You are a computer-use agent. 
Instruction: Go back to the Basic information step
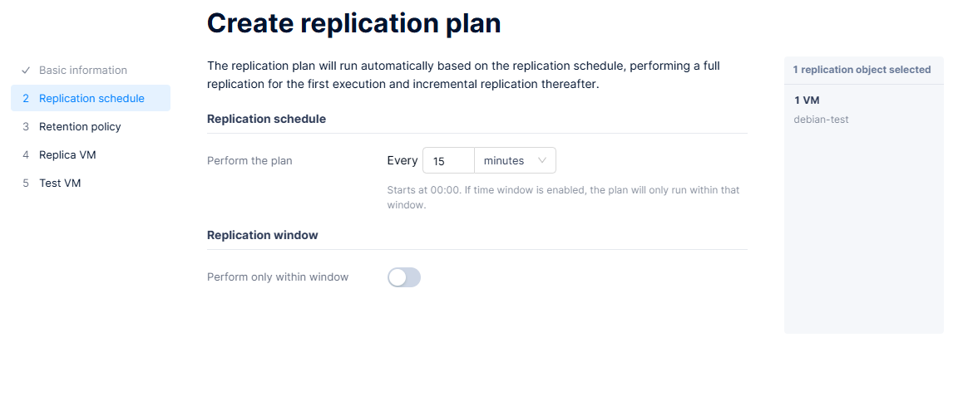pyautogui.click(x=82, y=71)
